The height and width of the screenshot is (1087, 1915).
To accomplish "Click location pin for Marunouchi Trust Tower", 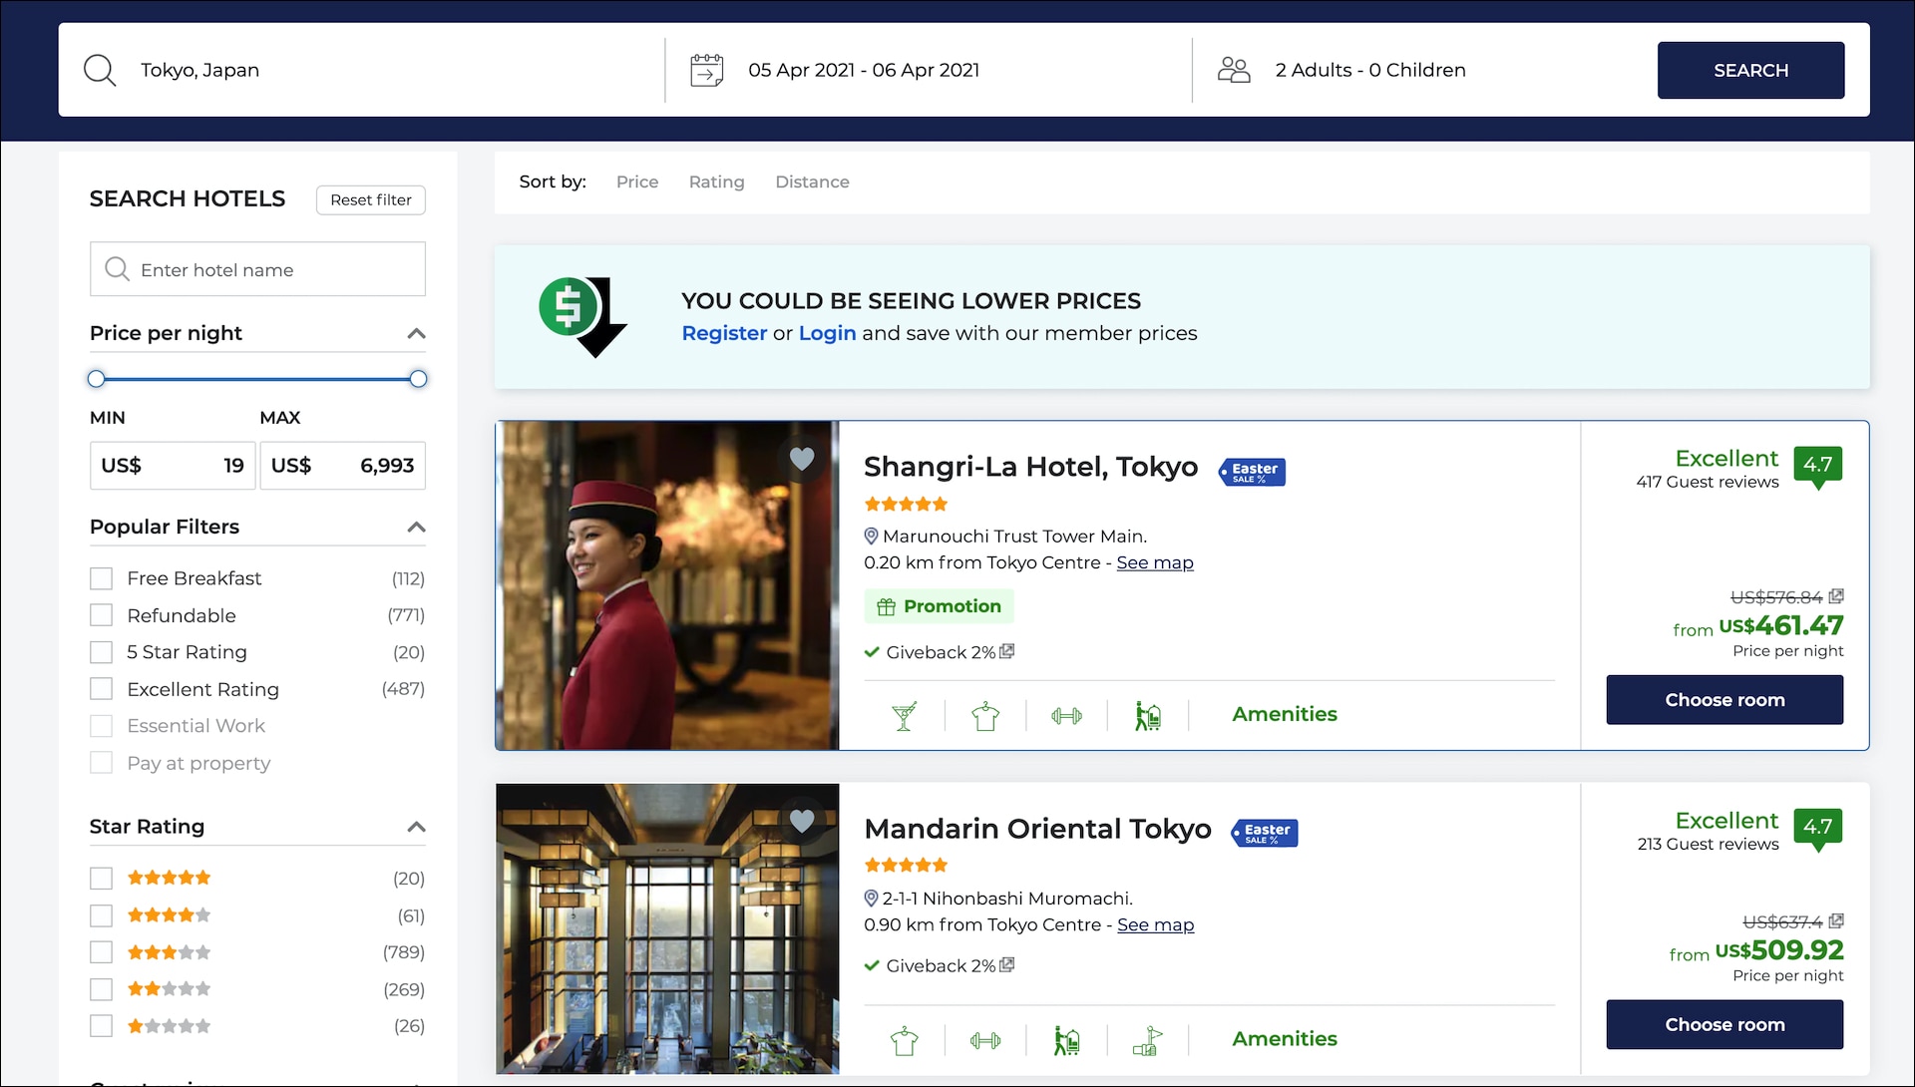I will tap(871, 537).
